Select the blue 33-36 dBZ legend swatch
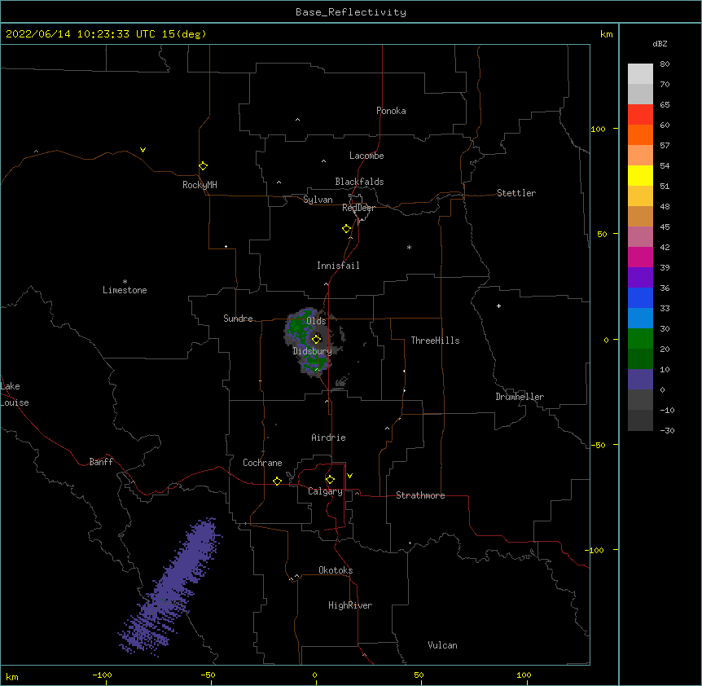The width and height of the screenshot is (702, 686). pos(640,297)
